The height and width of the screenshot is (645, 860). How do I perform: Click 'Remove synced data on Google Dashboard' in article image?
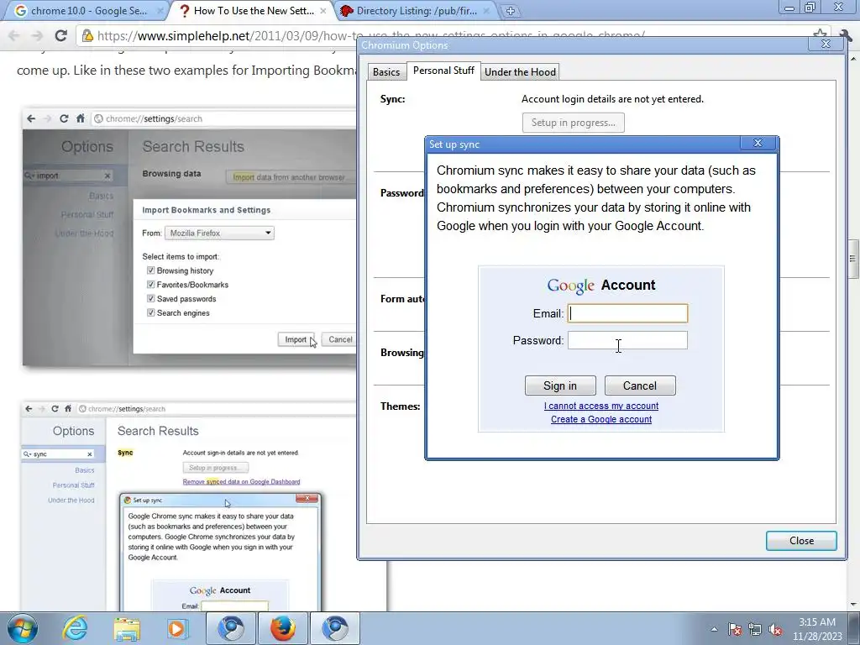pyautogui.click(x=241, y=481)
